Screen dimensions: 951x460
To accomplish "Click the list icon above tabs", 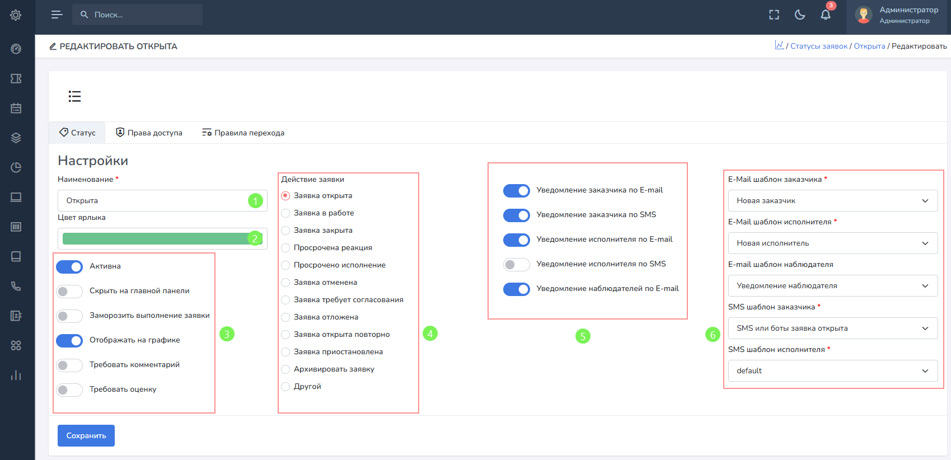I will click(x=74, y=96).
